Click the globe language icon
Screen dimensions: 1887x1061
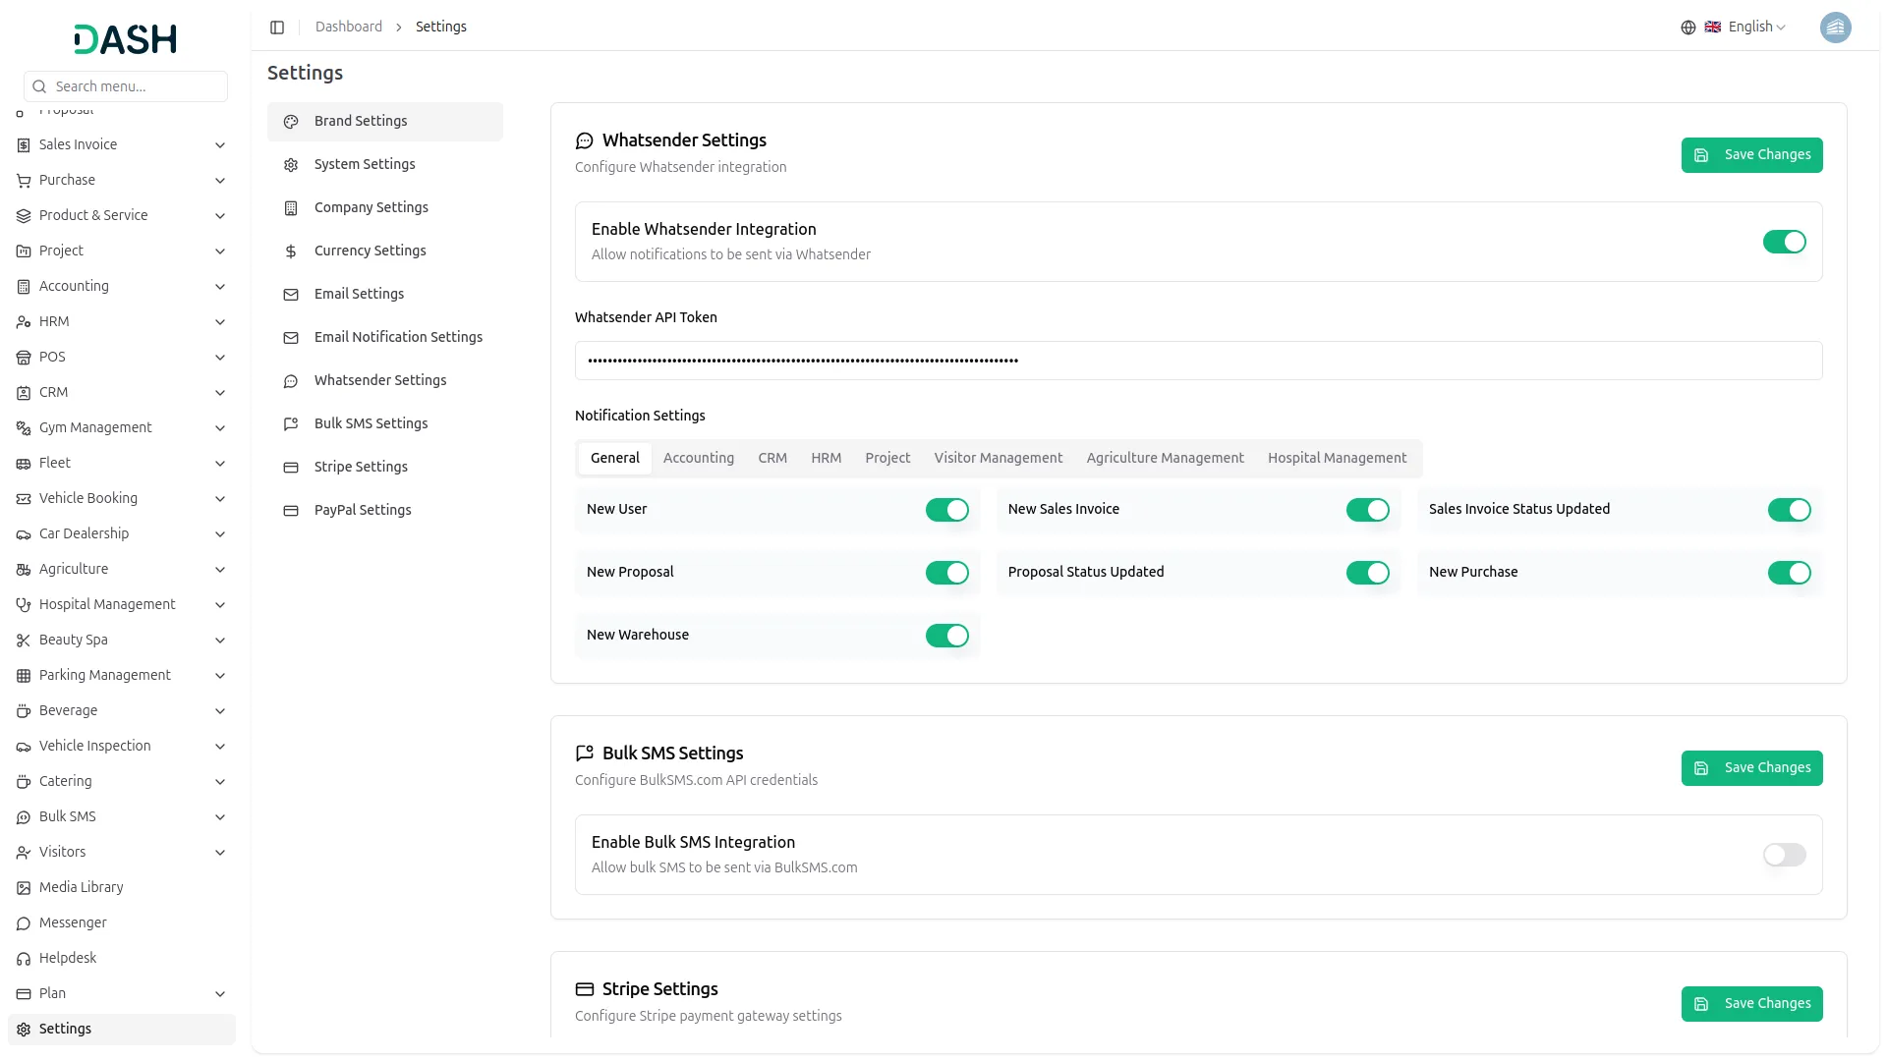pos(1687,28)
